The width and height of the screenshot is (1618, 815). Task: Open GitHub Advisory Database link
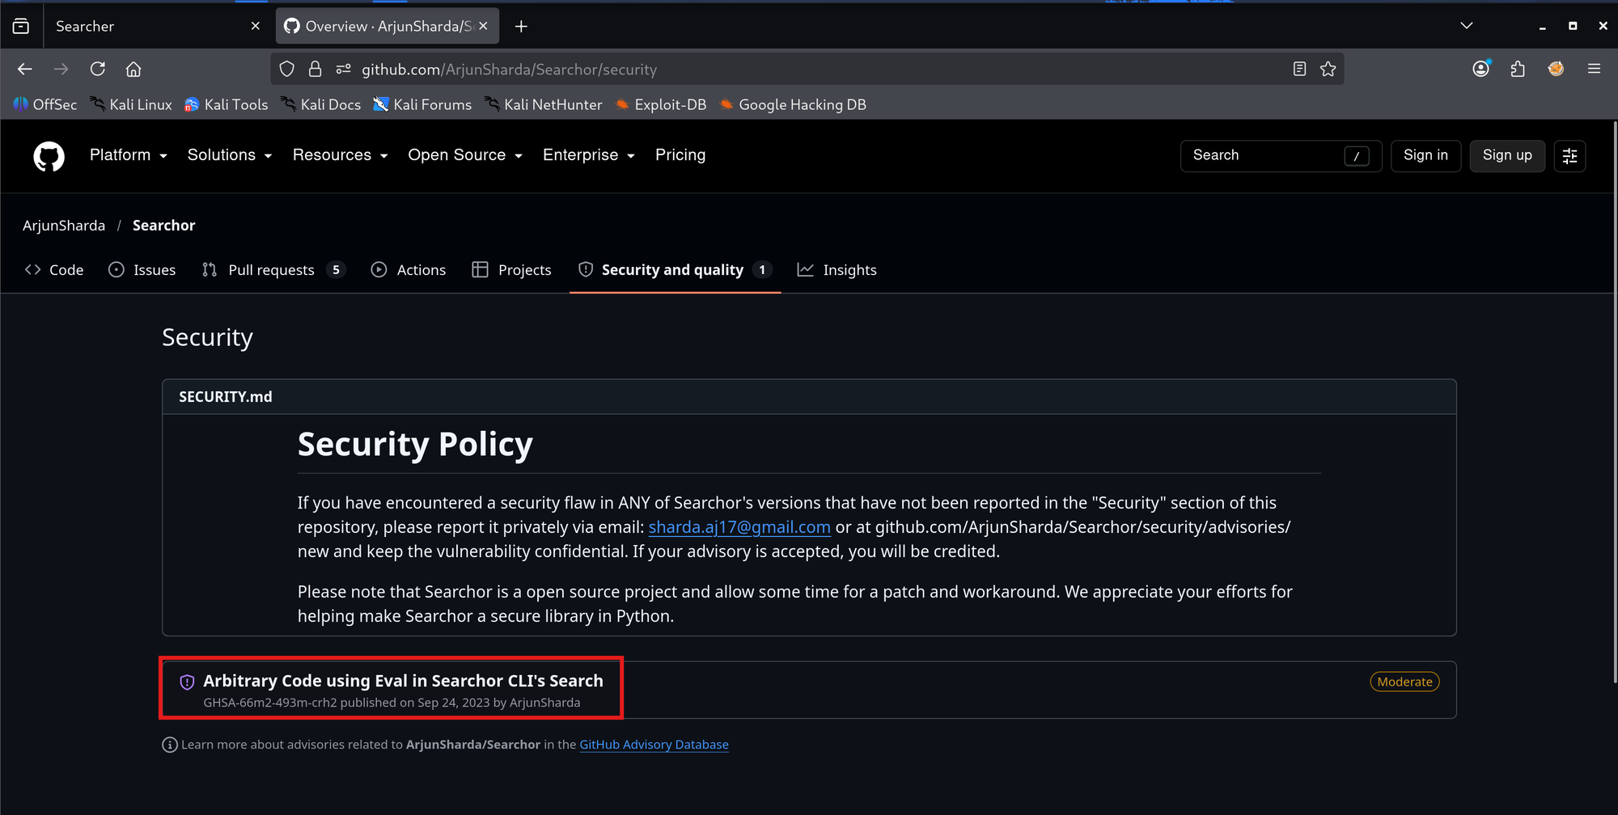click(x=654, y=745)
